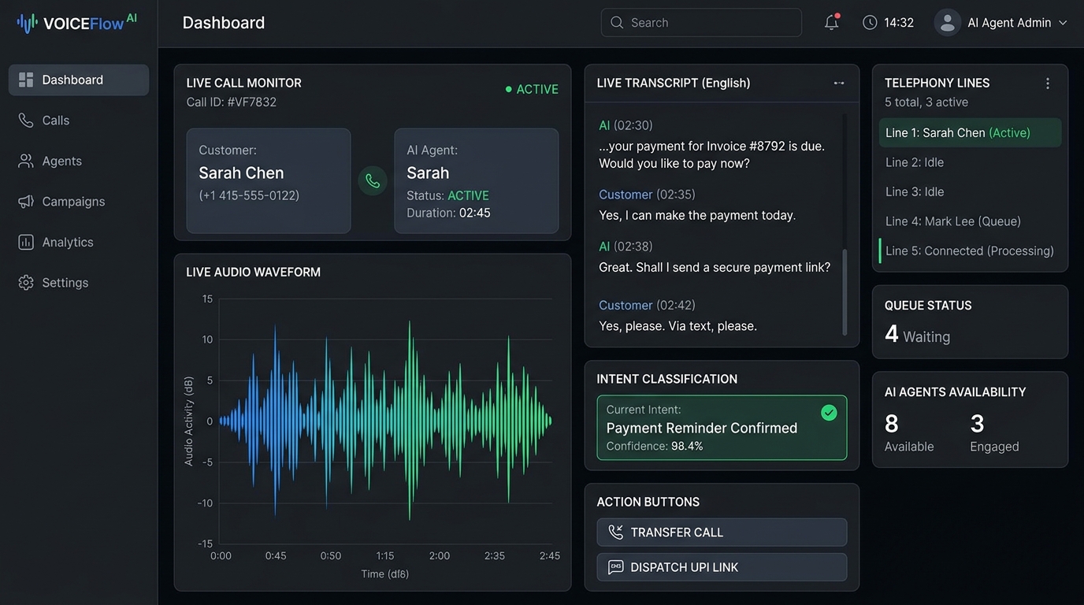1084x605 pixels.
Task: Click "5 total, 3 active" text
Action: (x=926, y=102)
